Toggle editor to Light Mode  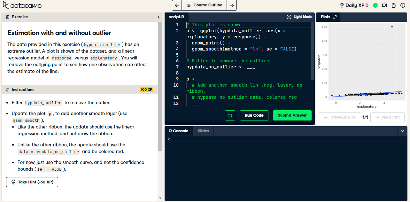[x=299, y=17]
